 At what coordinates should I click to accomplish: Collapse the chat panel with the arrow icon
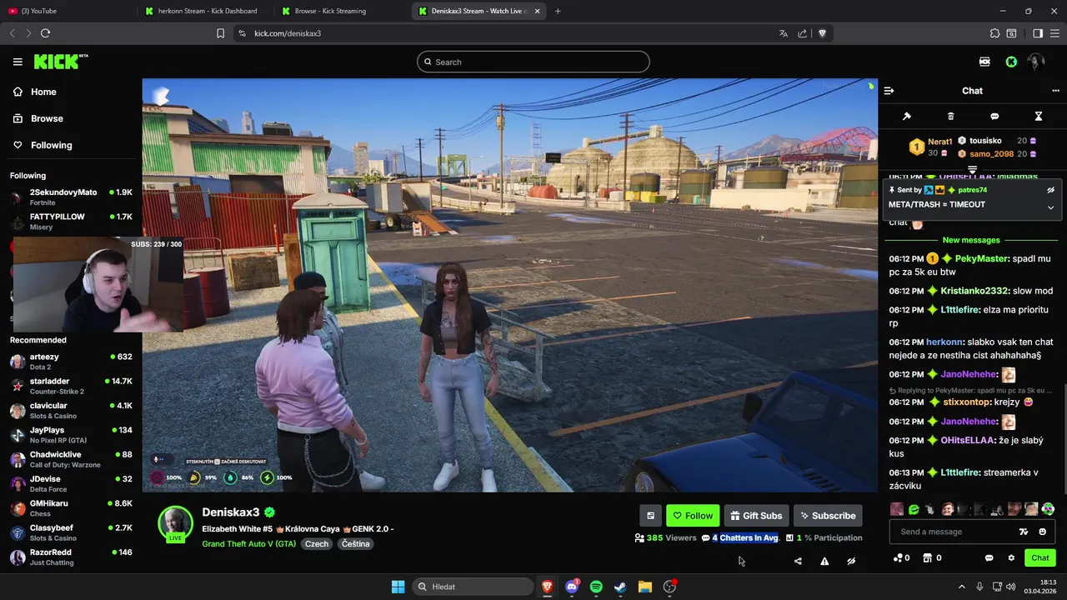point(889,91)
